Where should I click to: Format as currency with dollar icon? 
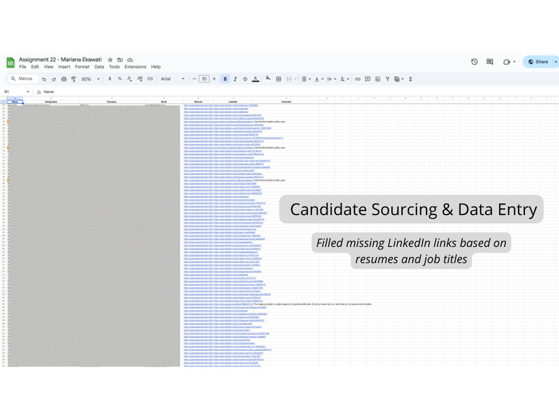click(x=110, y=79)
